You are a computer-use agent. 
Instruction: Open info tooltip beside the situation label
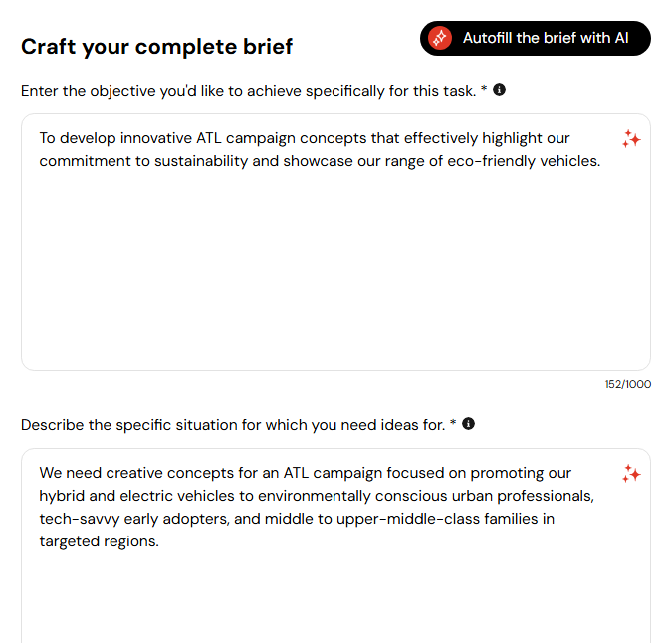[468, 424]
